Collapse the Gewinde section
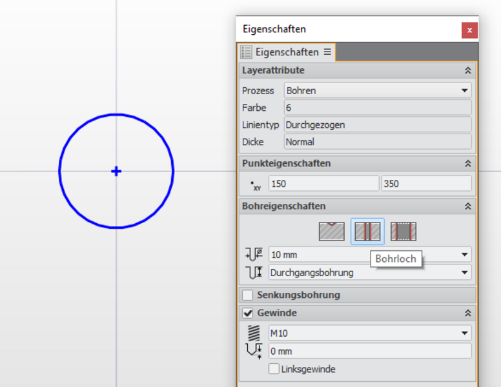This screenshot has height=387, width=501. (x=468, y=313)
